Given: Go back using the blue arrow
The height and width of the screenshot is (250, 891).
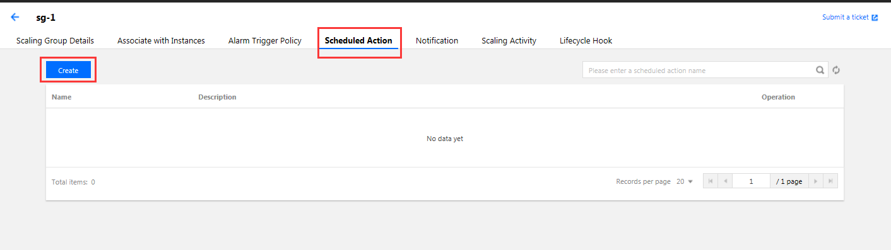Looking at the screenshot, I should 15,18.
